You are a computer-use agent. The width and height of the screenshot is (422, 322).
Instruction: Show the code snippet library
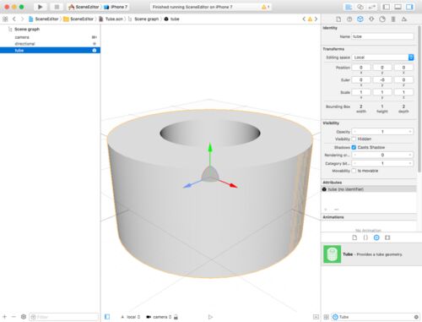365,237
